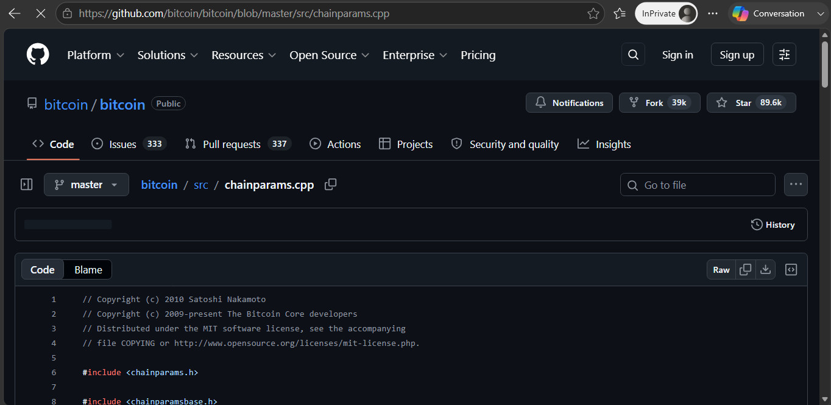This screenshot has width=831, height=405.
Task: View file History
Action: pos(773,225)
